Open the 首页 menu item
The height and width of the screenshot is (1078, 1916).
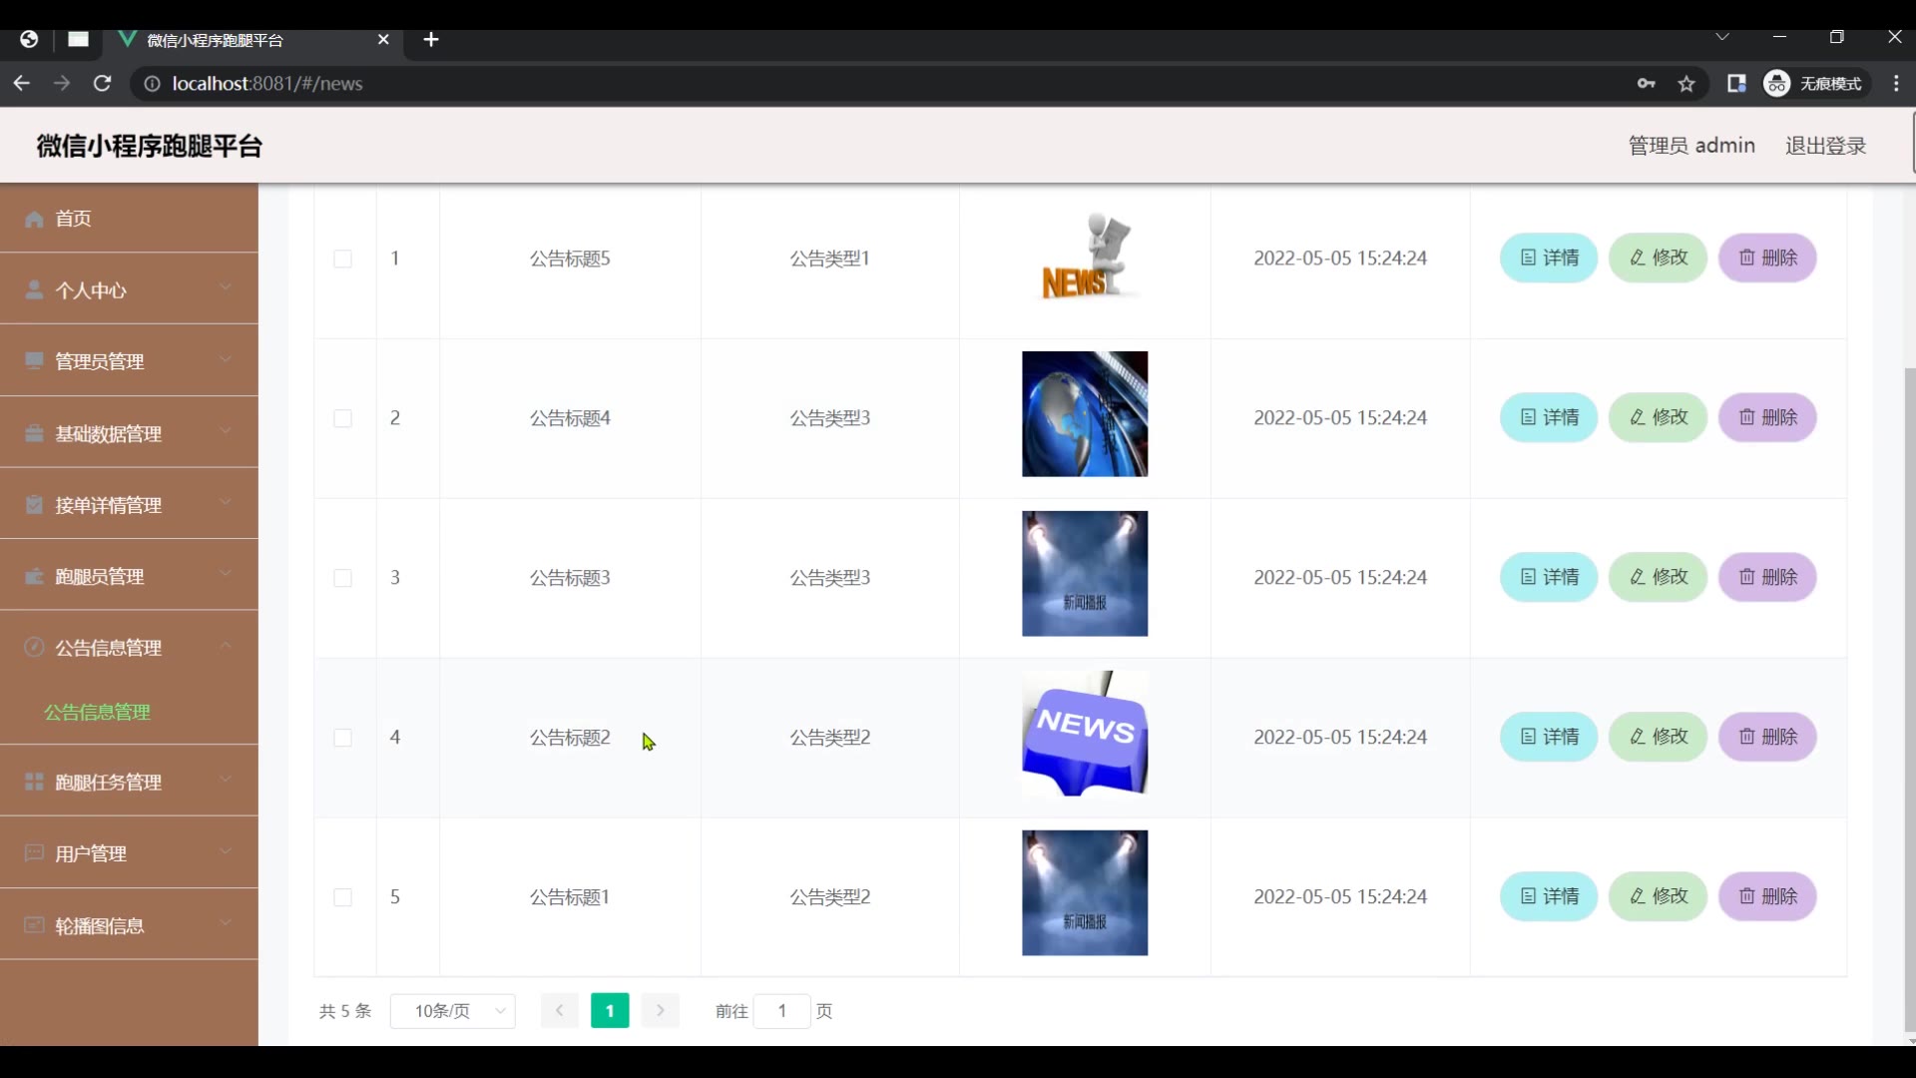129,219
